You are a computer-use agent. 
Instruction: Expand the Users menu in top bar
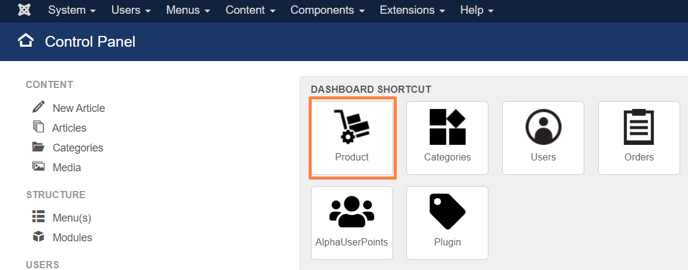[x=131, y=10]
